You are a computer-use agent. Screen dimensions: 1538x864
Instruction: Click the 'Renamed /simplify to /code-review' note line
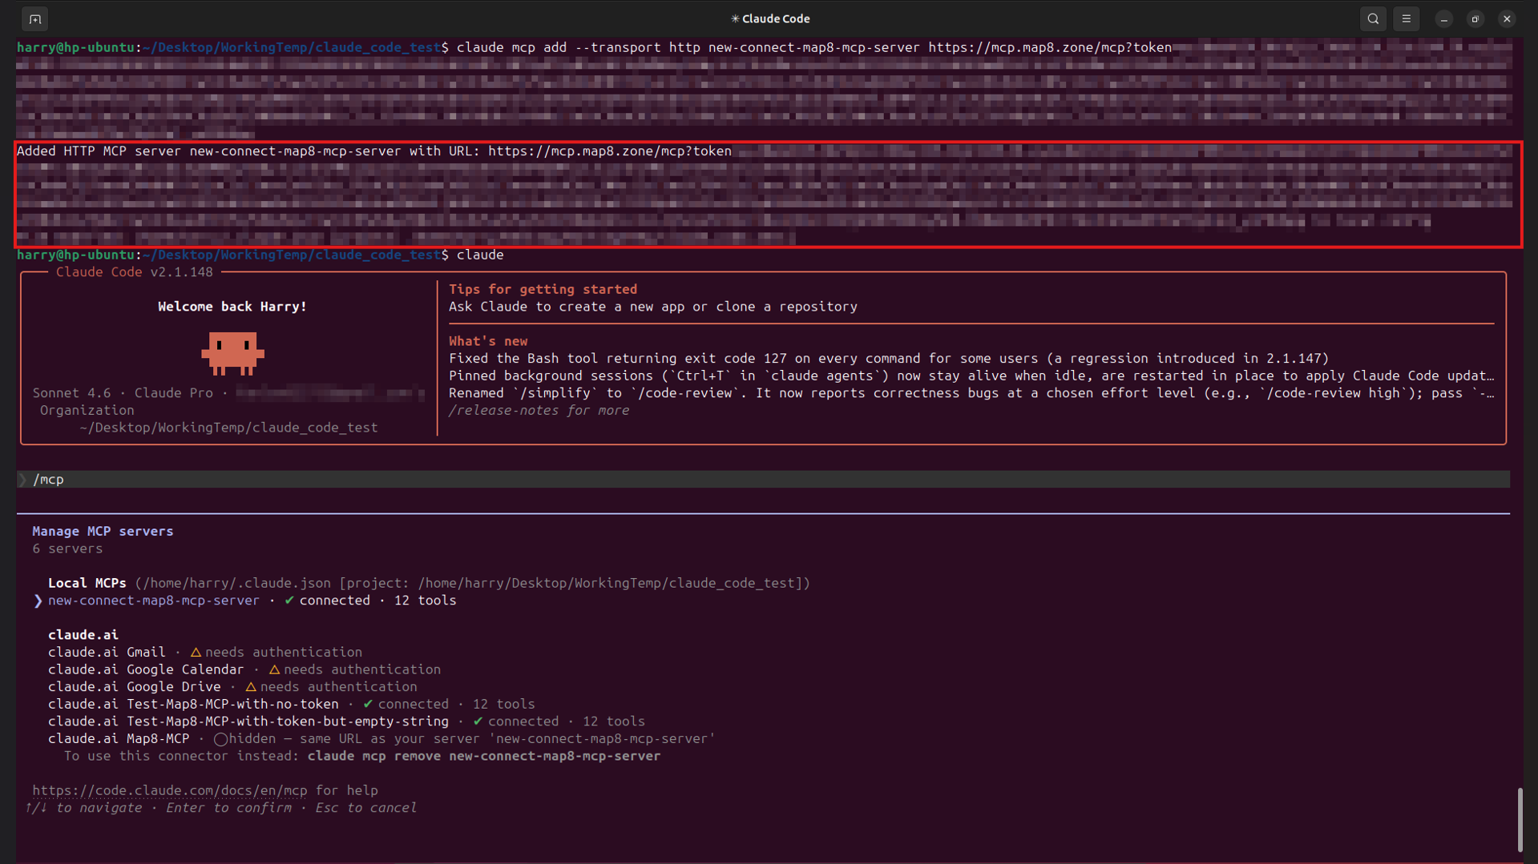[971, 393]
